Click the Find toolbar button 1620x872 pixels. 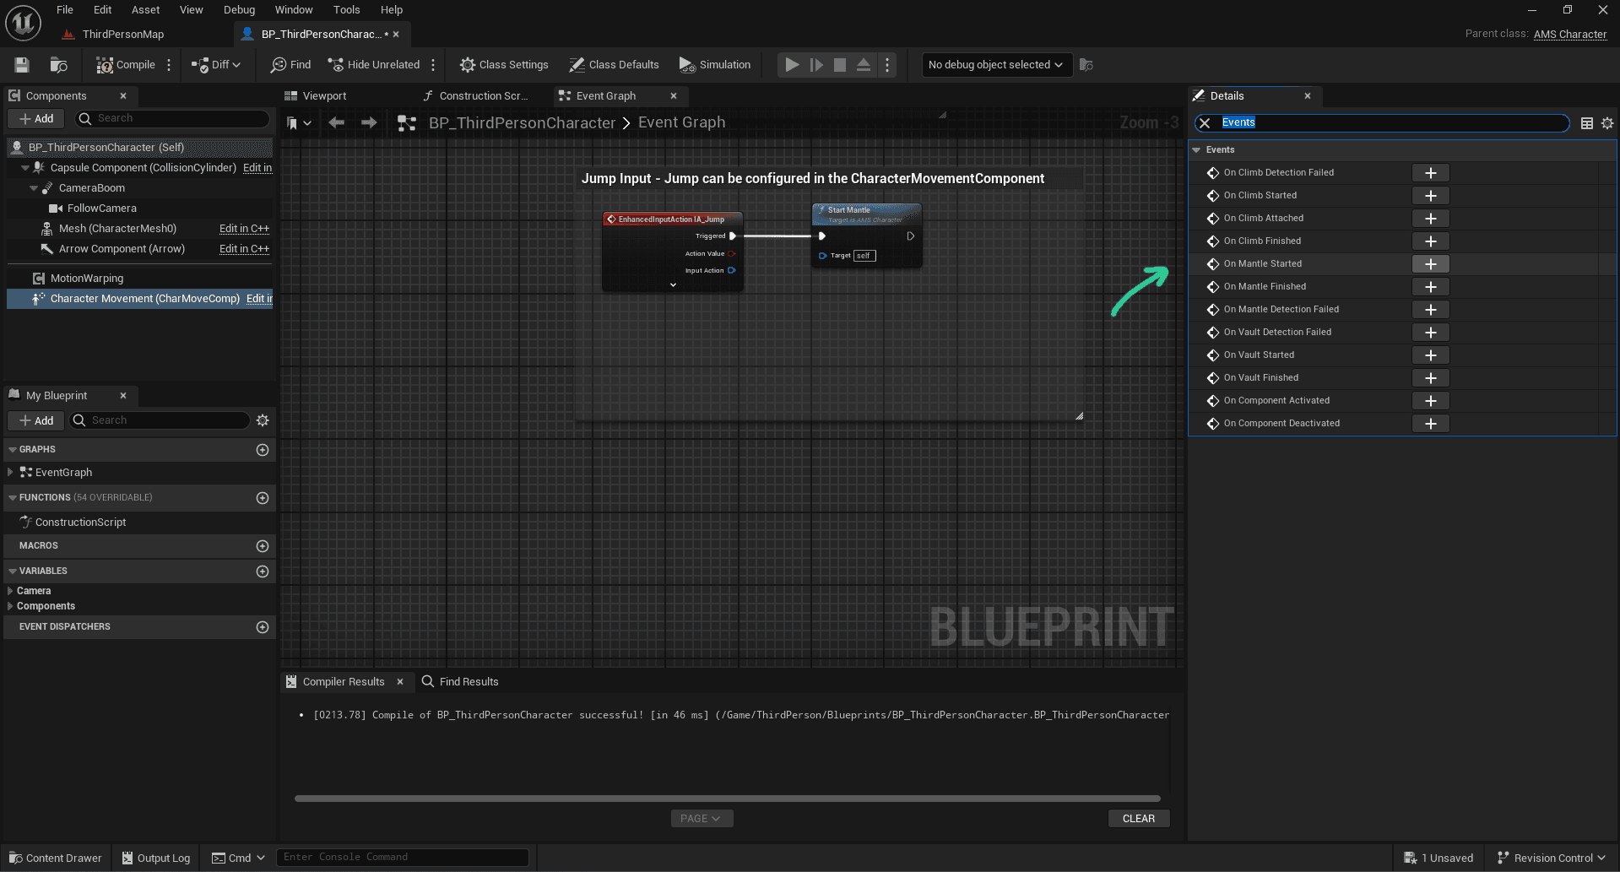291,65
